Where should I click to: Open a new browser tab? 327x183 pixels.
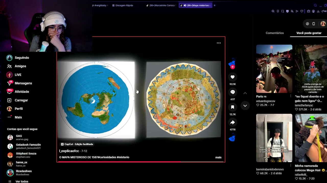point(215,5)
